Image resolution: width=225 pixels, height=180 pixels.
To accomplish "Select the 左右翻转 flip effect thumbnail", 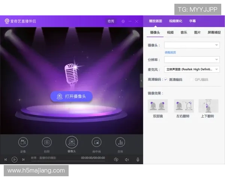I will click(x=184, y=106).
